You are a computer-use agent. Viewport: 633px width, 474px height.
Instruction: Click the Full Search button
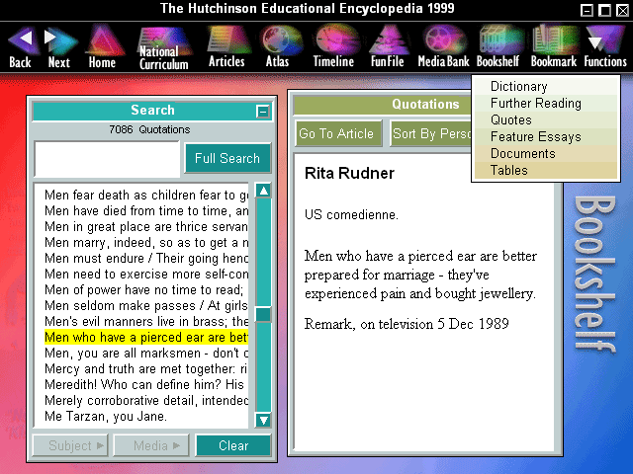click(x=227, y=158)
